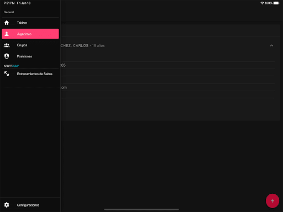
Task: Go to Tablero menu item
Action: (30, 23)
